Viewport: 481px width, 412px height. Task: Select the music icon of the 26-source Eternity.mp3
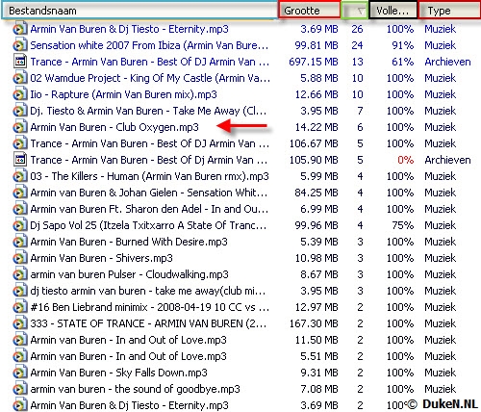19,29
